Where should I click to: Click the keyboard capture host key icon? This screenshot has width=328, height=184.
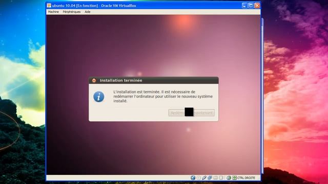(235, 178)
